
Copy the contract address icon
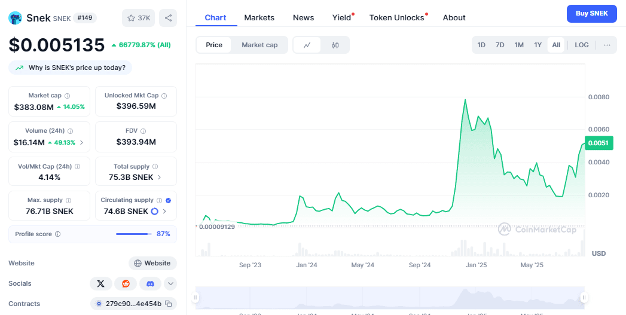[x=169, y=304]
